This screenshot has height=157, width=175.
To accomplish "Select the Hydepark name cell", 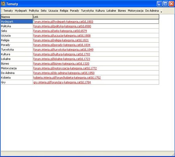I will (17, 22).
